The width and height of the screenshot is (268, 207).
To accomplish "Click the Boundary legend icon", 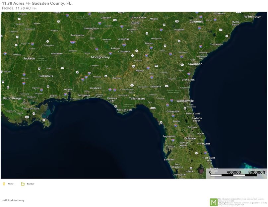I will 23,184.
